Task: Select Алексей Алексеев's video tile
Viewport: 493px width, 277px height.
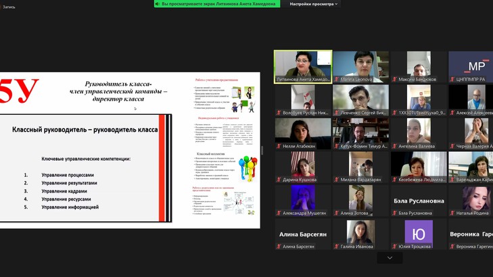Action: 471,100
